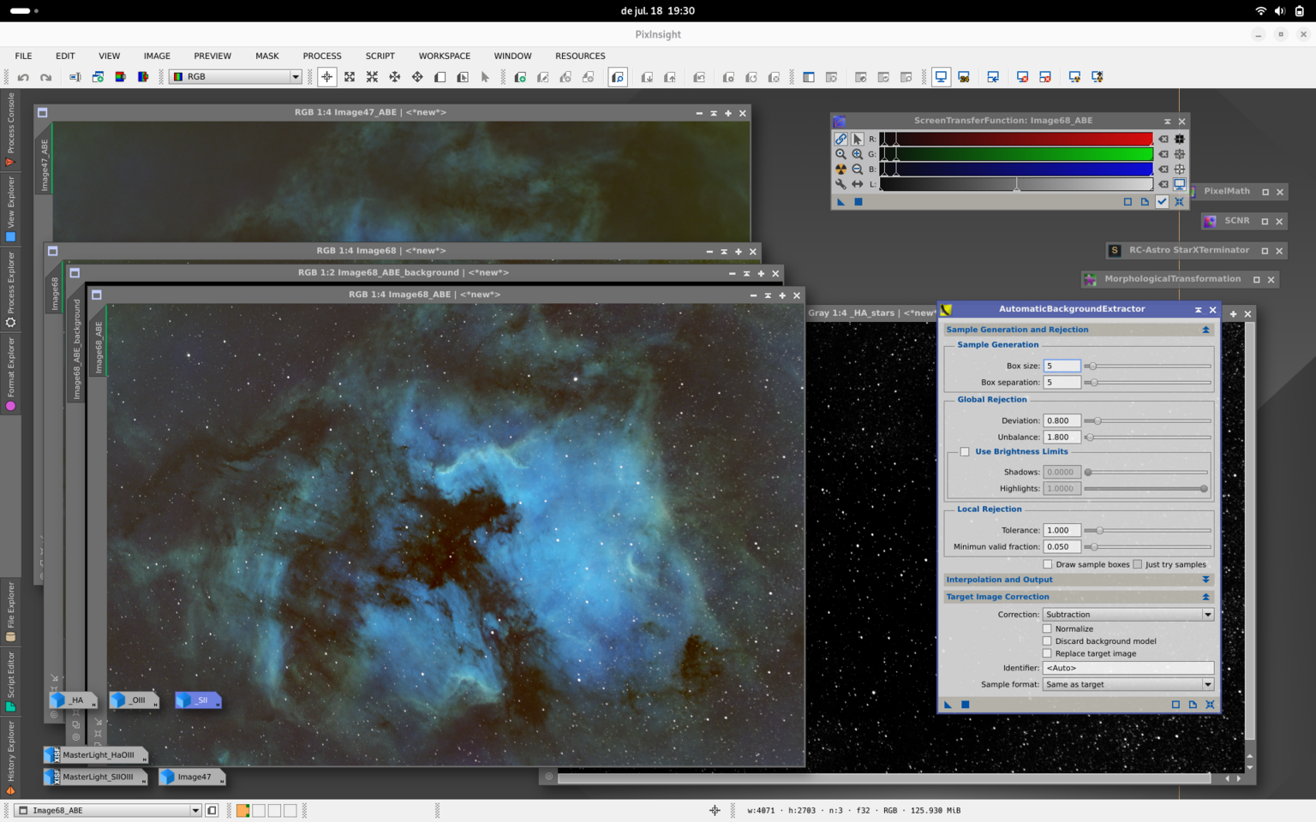Collapse Sample Generation and Rejection section
This screenshot has width=1316, height=822.
pyautogui.click(x=1205, y=330)
